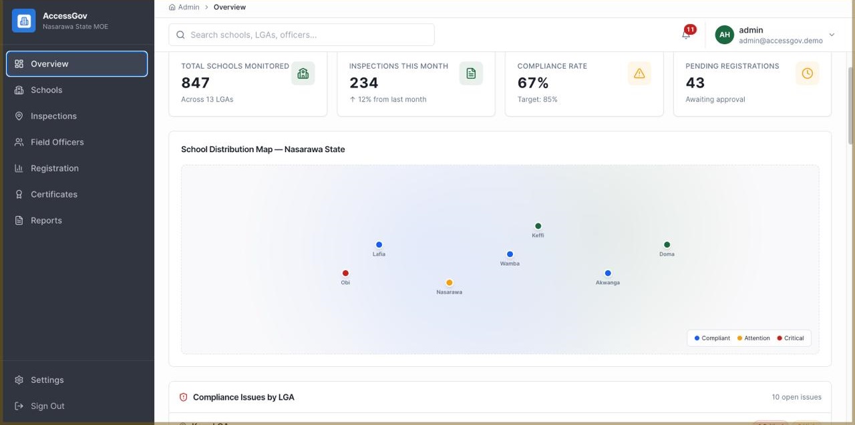Expand the admin account dropdown chevron
Image resolution: width=855 pixels, height=425 pixels.
(832, 35)
